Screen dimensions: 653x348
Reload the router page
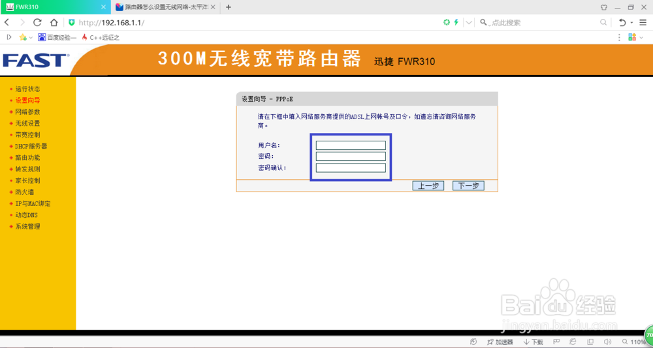37,22
